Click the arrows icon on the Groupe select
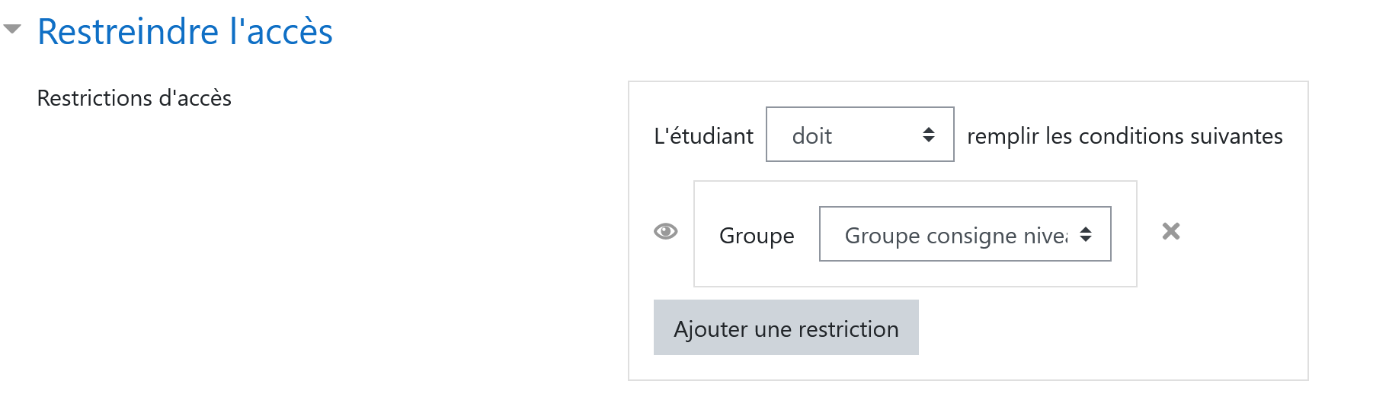Viewport: 1373px width, 403px height. pyautogui.click(x=1086, y=234)
